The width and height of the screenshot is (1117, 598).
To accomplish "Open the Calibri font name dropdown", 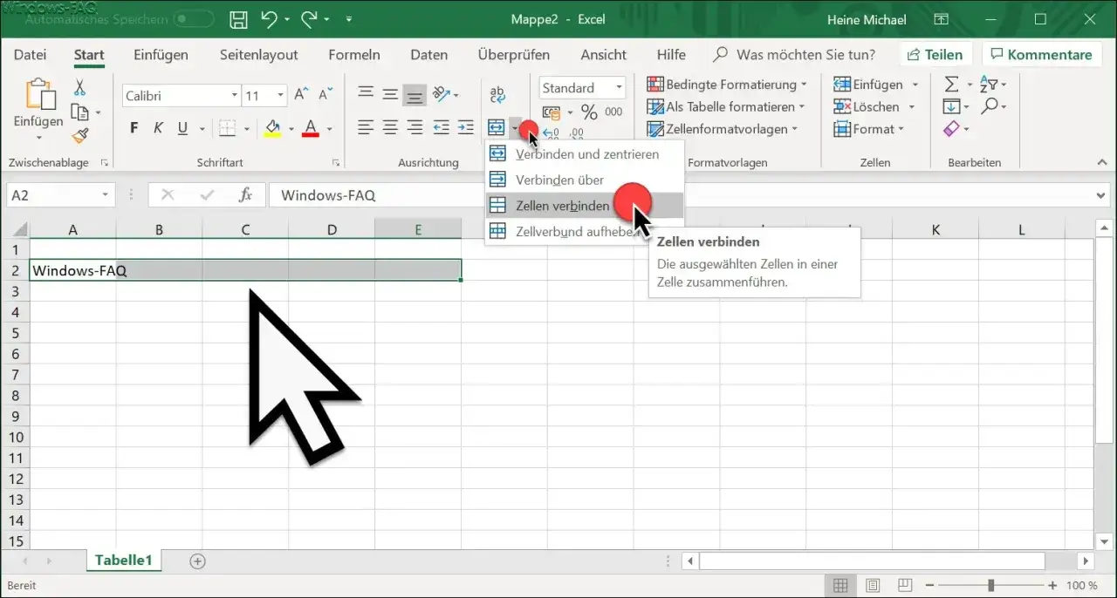I will pyautogui.click(x=235, y=96).
